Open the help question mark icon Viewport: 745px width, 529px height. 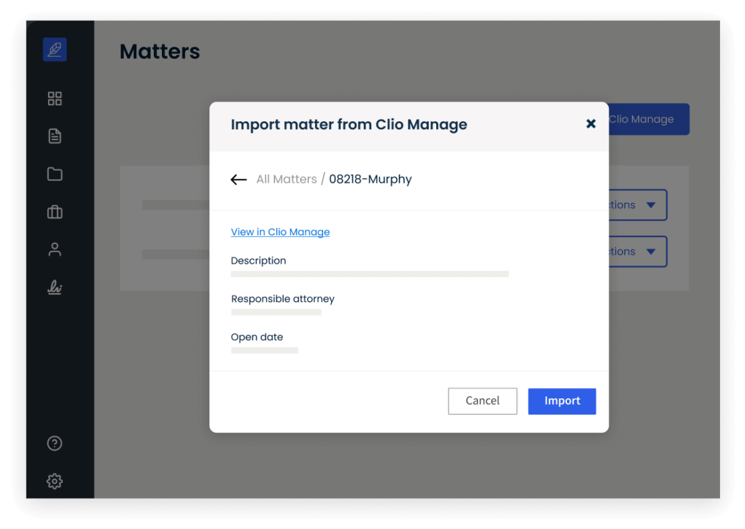54,443
